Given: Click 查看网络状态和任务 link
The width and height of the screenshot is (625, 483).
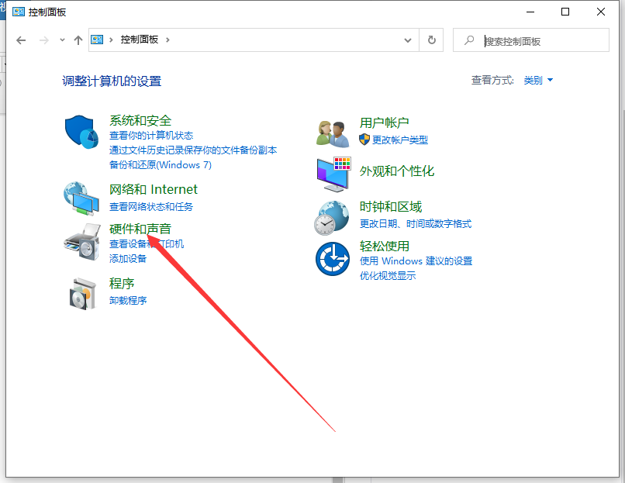Looking at the screenshot, I should [x=151, y=207].
